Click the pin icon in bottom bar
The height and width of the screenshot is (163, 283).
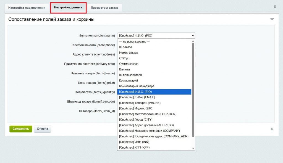272,129
